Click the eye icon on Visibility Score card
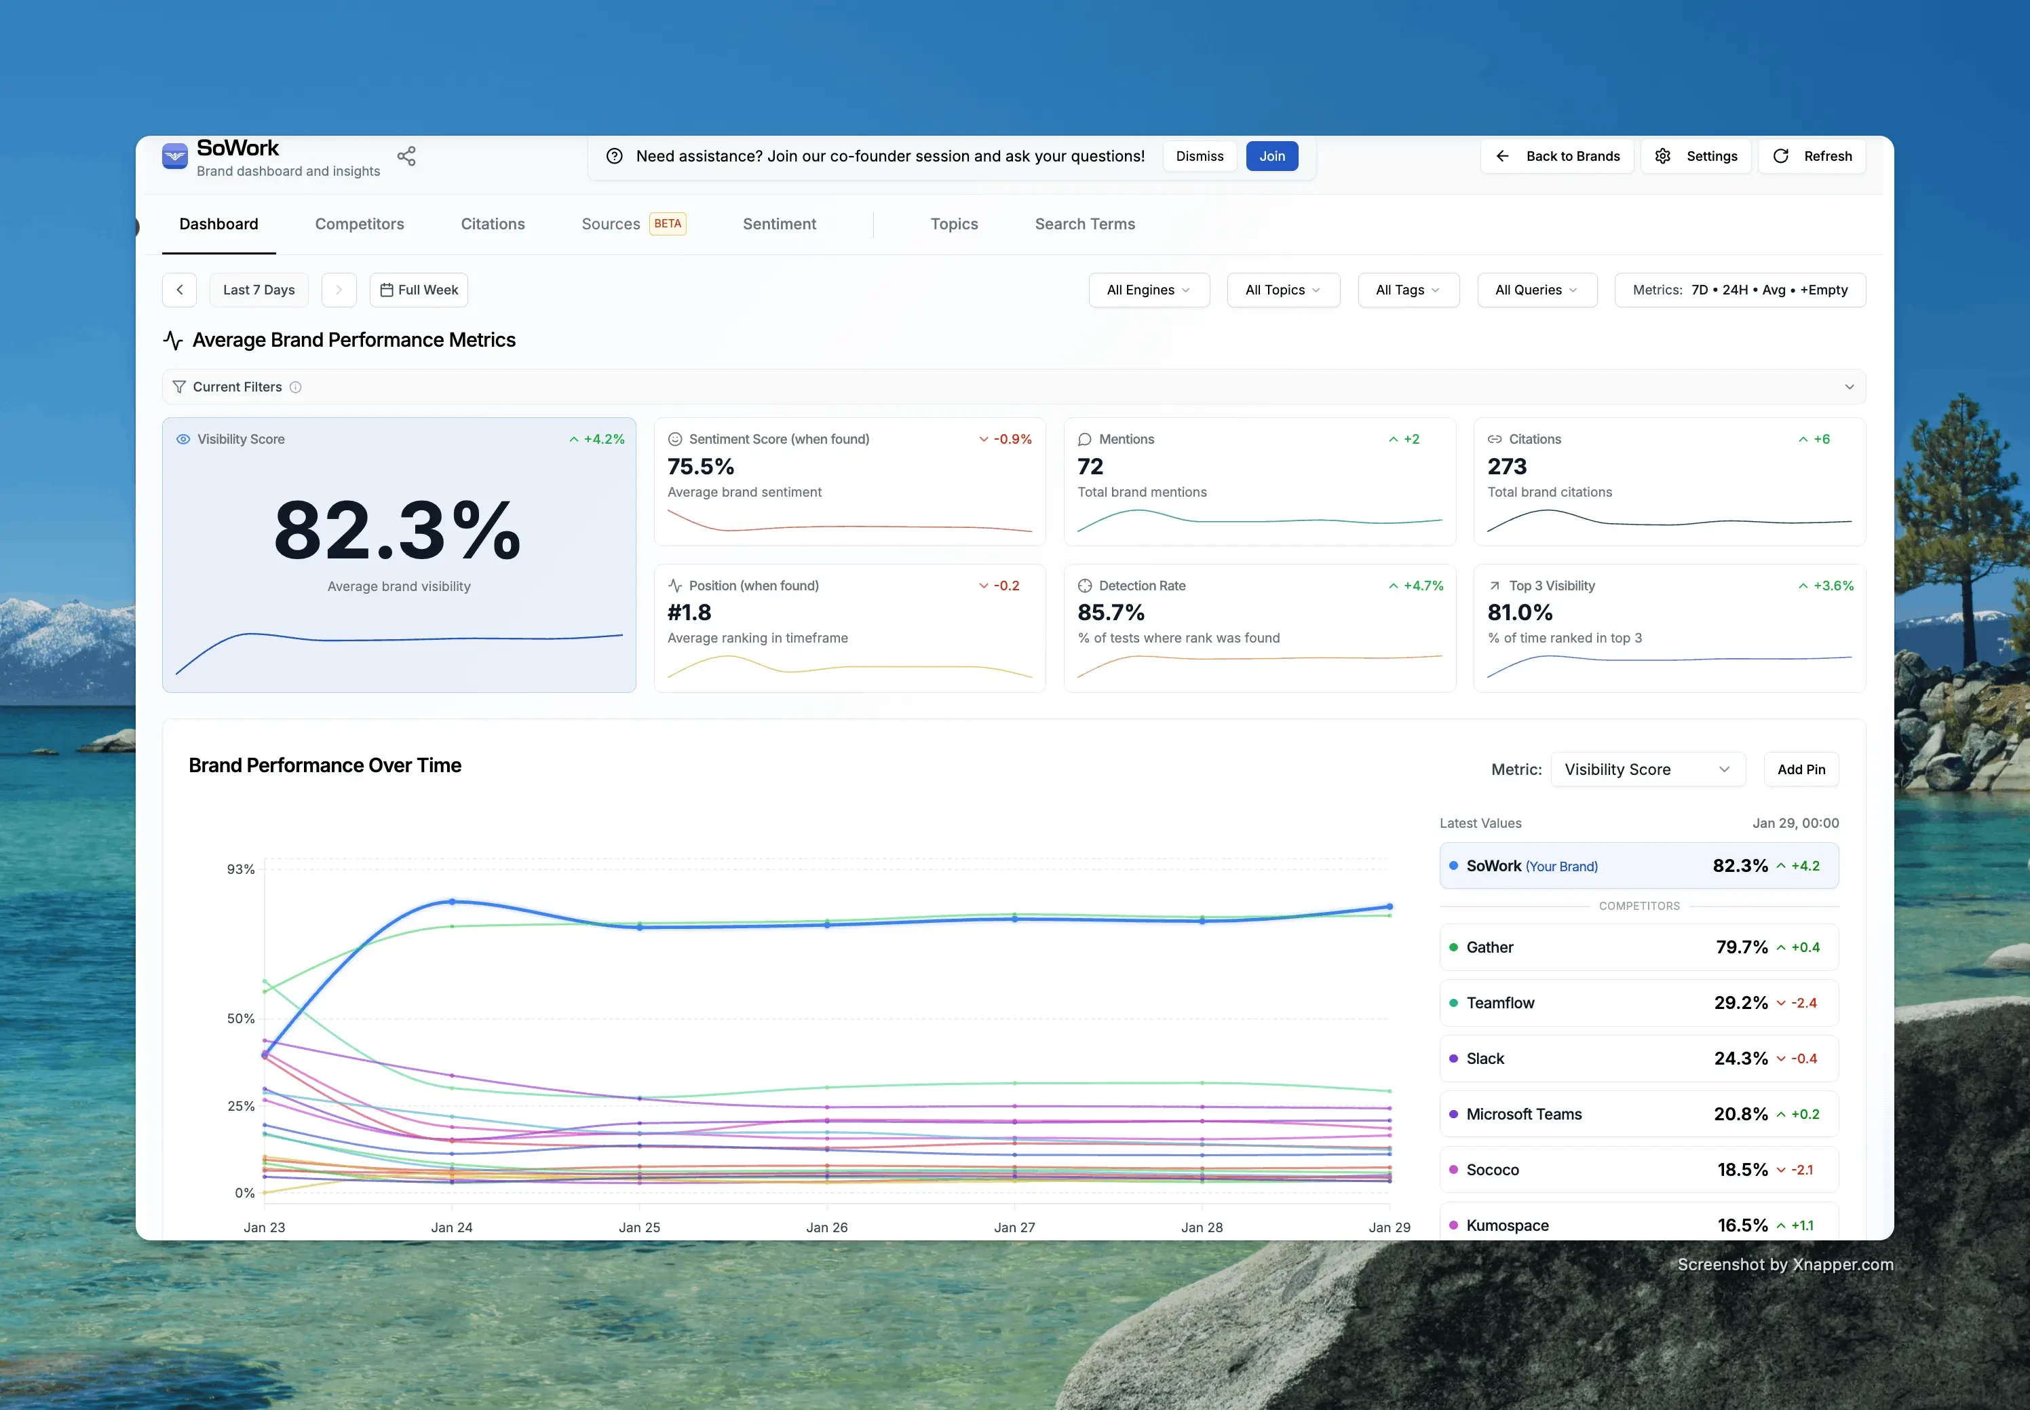 (x=183, y=438)
